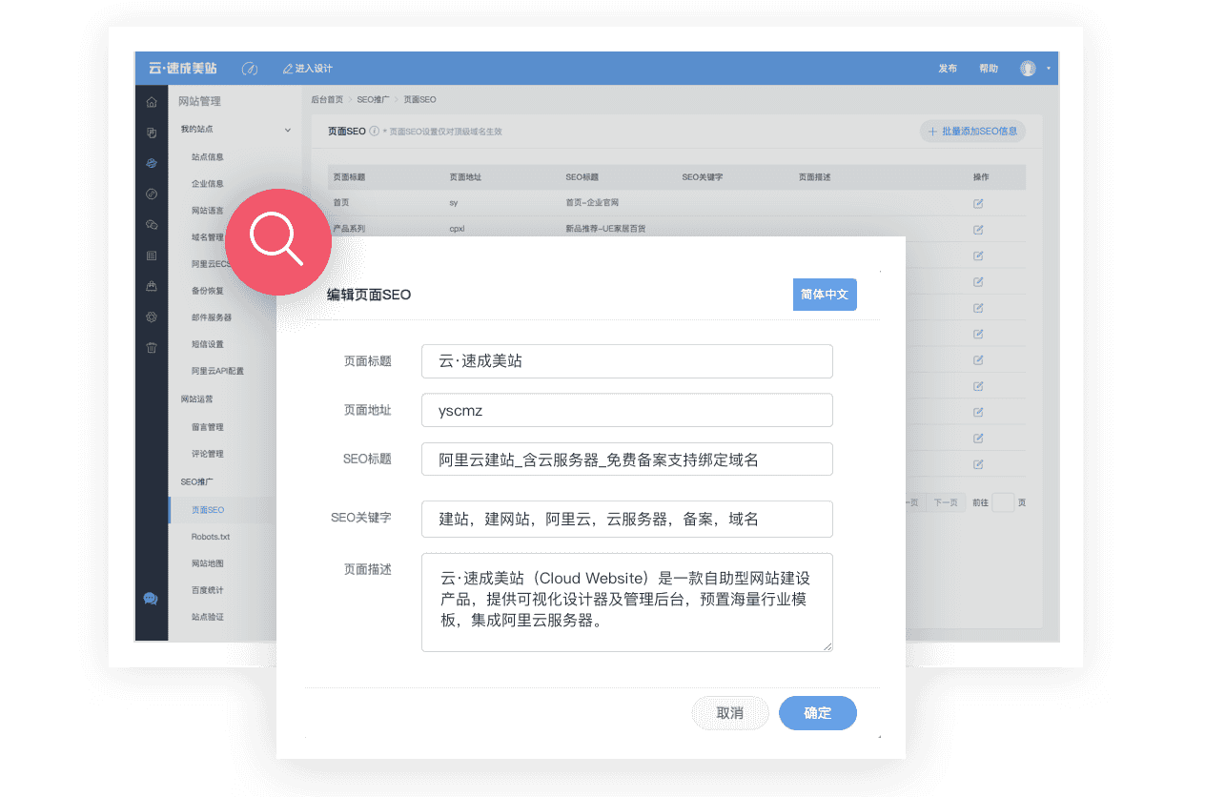Click the home icon in dark sidebar

(x=152, y=102)
